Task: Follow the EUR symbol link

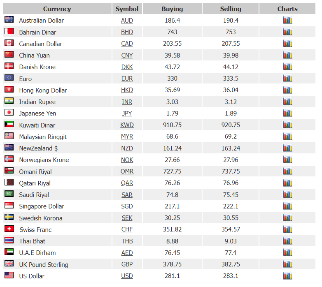Action: (127, 79)
